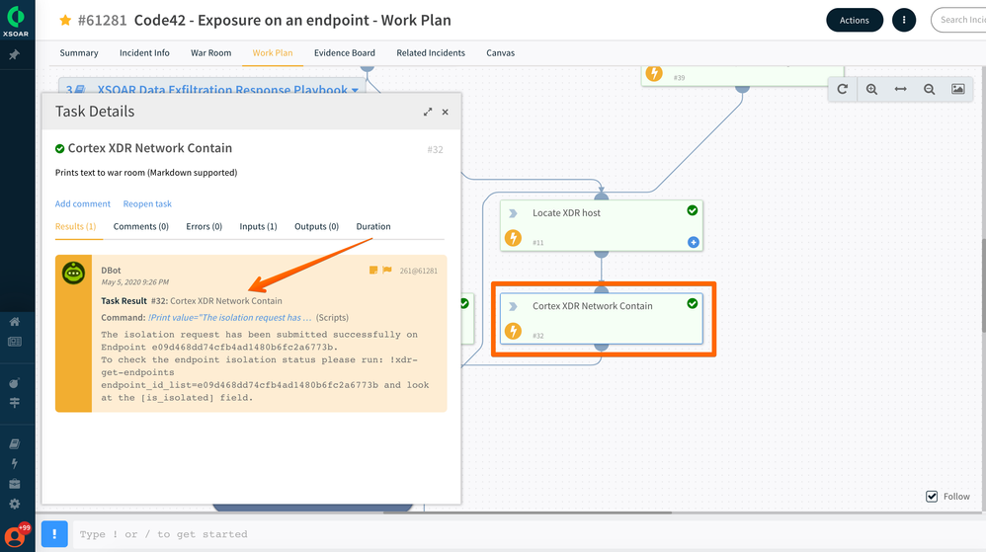Click the zoom in magnifier icon
986x552 pixels.
pos(871,89)
